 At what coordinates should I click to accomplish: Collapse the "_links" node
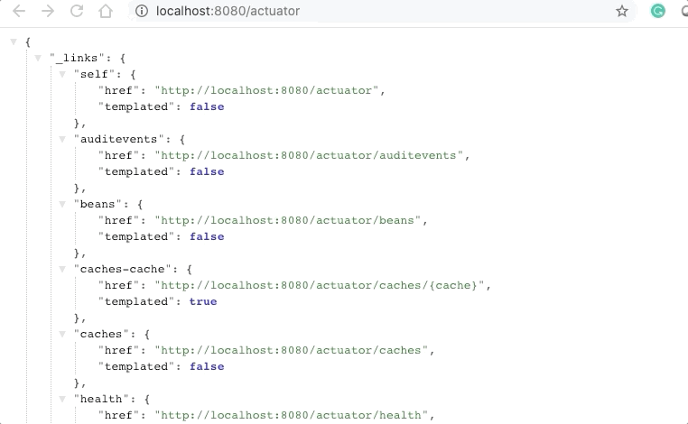point(38,59)
